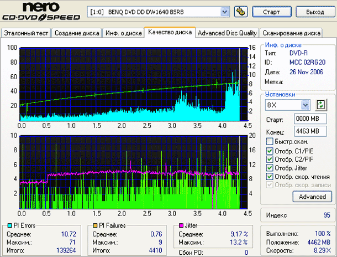337x257 pixels.
Task: Select the Эталонный тест tab
Action: tap(27, 33)
